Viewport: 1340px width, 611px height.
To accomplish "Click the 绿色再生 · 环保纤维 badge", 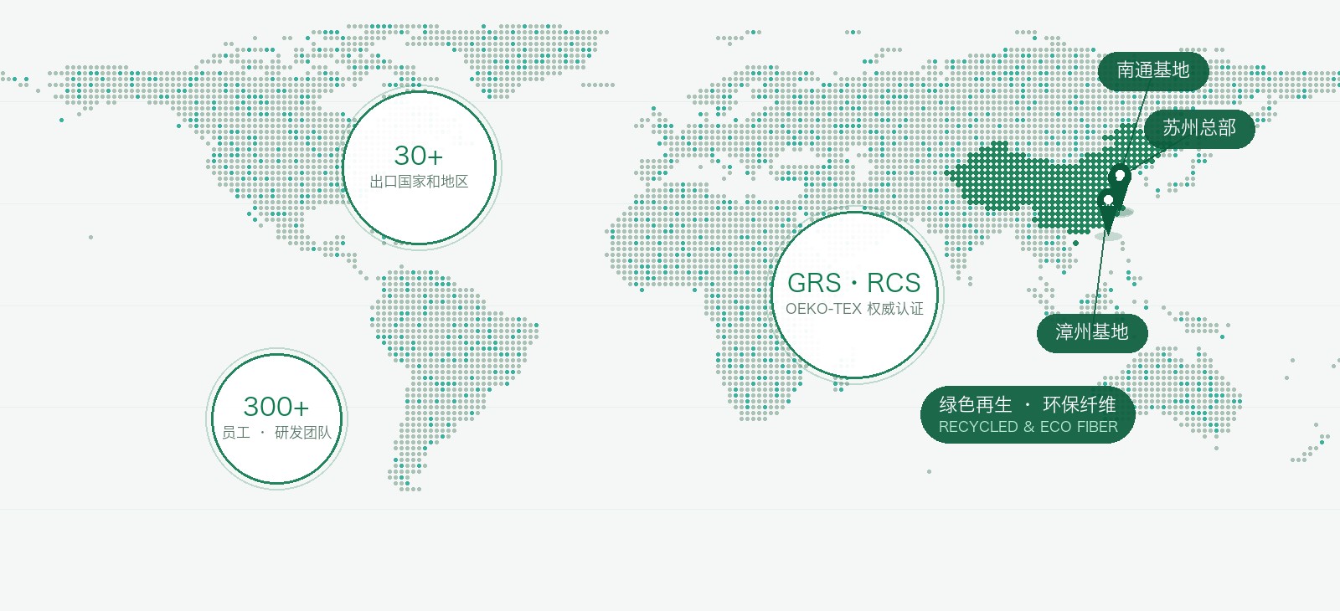I will click(x=1028, y=415).
